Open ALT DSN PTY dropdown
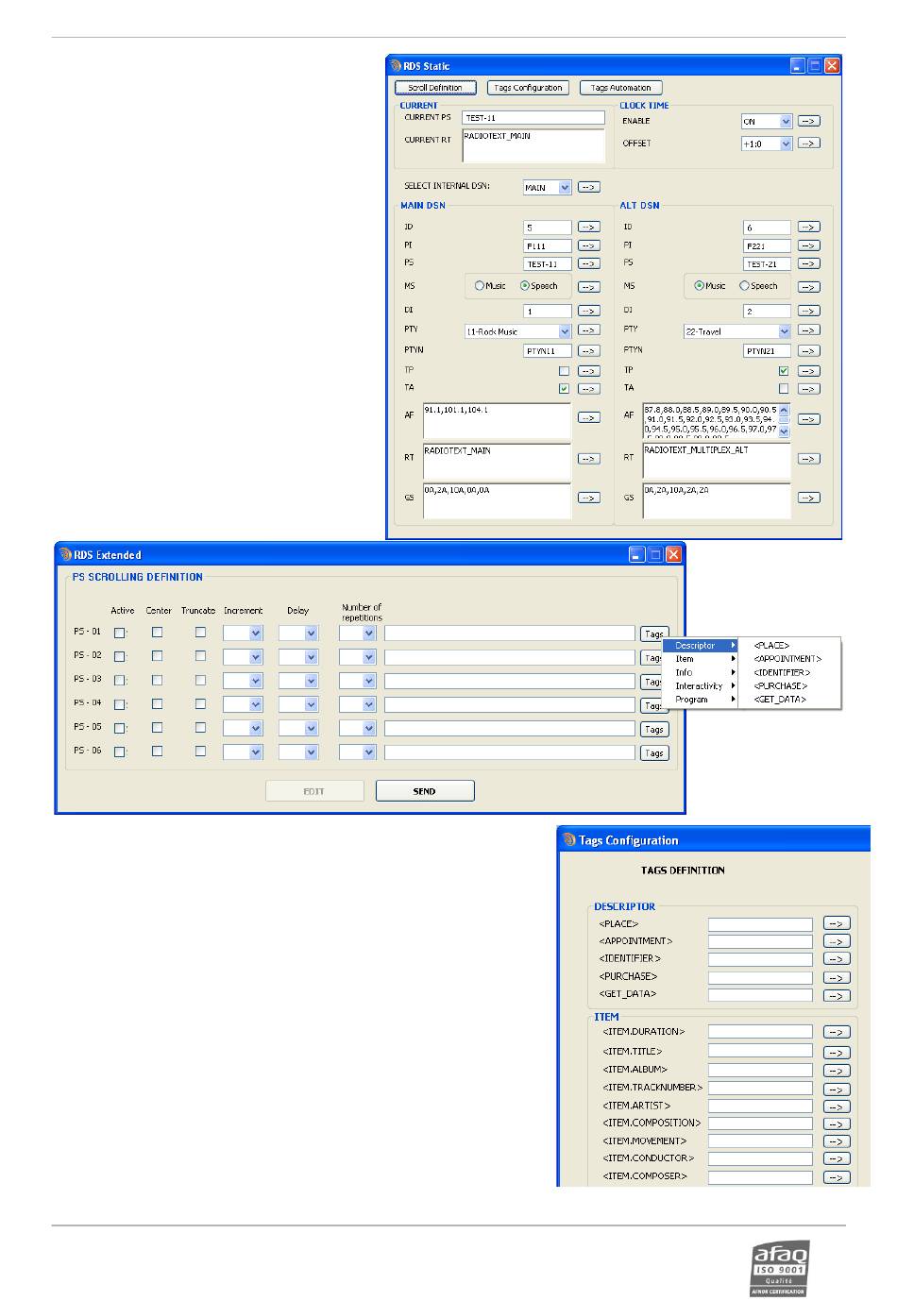 coord(784,331)
